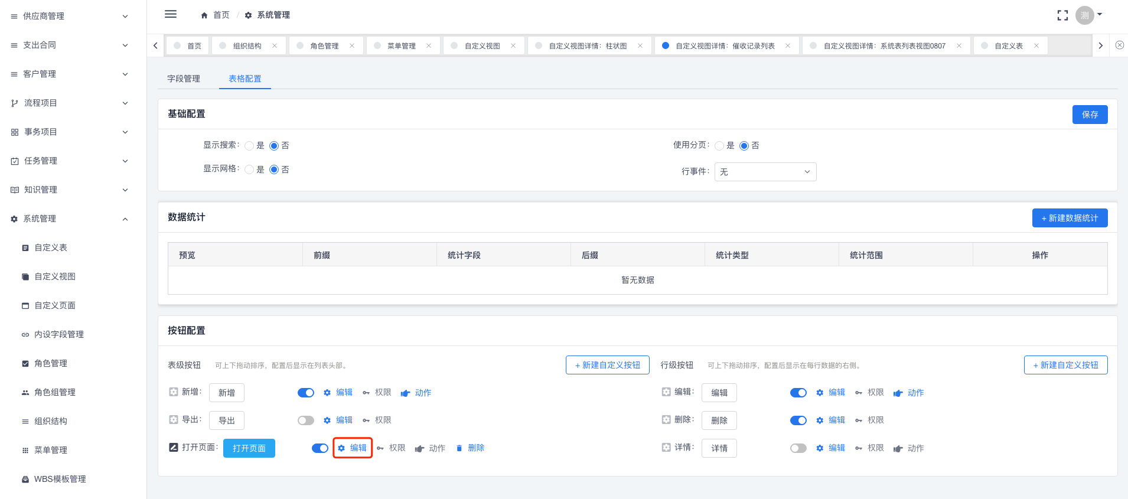Toggle fullscreen mode icon
This screenshot has width=1128, height=499.
(x=1062, y=15)
